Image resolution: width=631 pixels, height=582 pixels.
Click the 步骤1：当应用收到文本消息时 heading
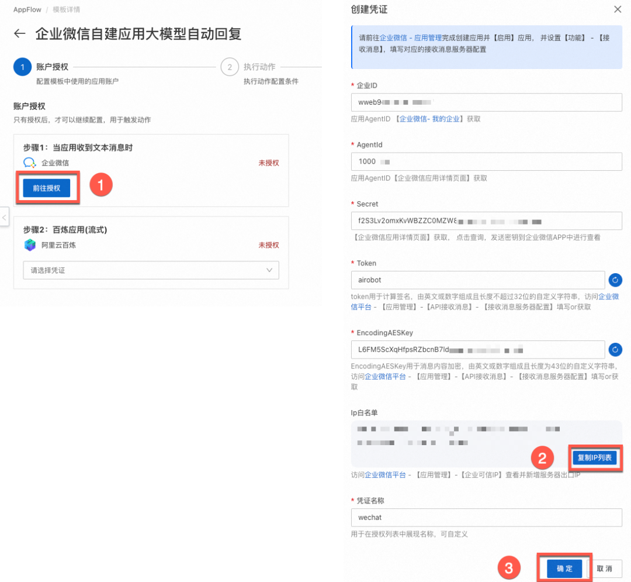coord(78,147)
